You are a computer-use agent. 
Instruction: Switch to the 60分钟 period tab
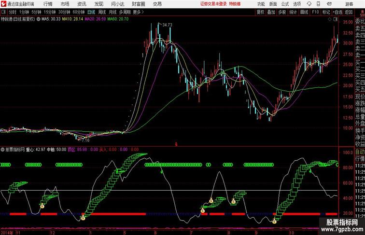tap(79, 12)
